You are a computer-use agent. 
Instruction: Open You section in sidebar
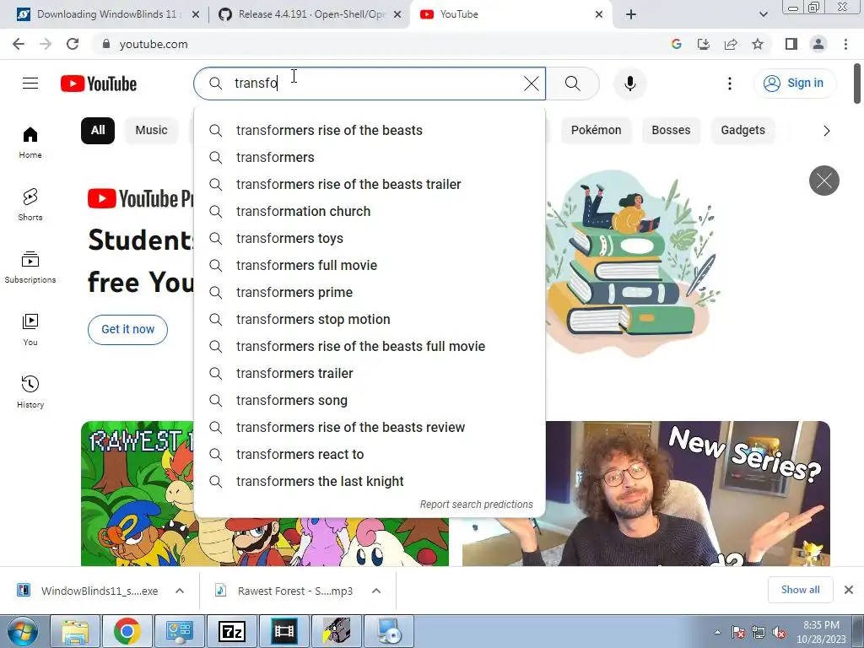click(x=30, y=330)
